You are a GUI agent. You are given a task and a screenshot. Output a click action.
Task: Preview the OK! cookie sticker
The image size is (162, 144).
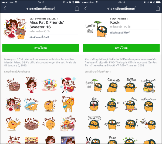[x=13, y=123]
